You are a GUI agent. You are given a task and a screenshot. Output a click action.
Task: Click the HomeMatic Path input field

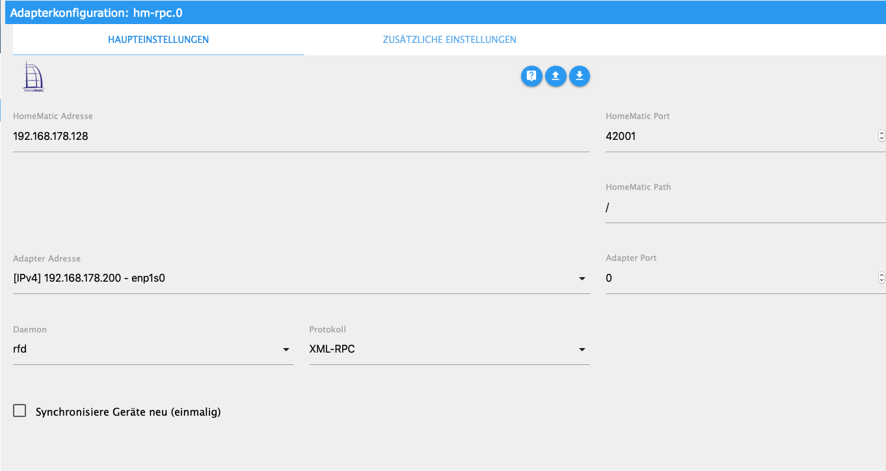745,208
